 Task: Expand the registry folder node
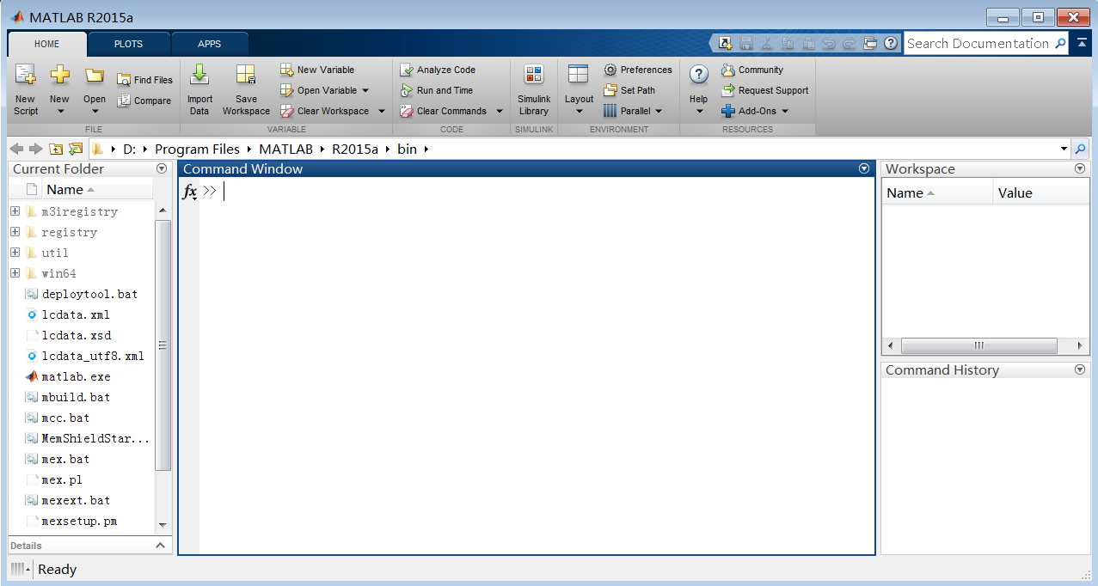coord(15,232)
